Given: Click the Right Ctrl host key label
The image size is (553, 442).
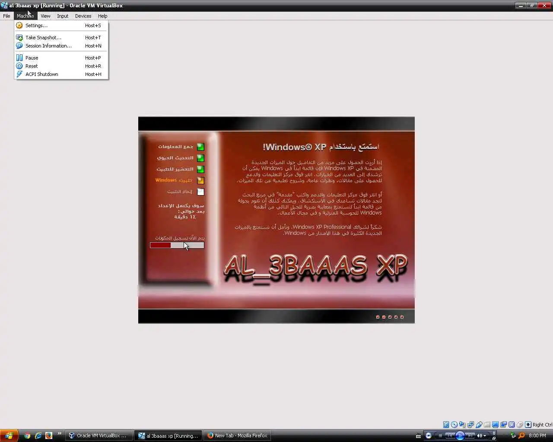Looking at the screenshot, I should (542, 425).
